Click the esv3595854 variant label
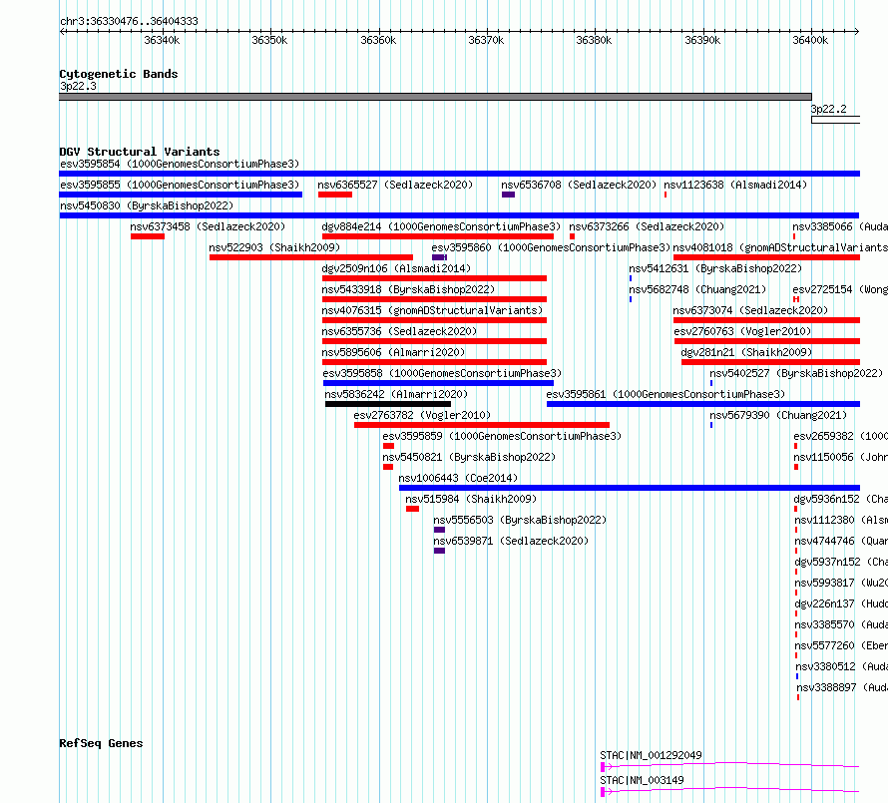This screenshot has height=803, width=888. [x=180, y=165]
